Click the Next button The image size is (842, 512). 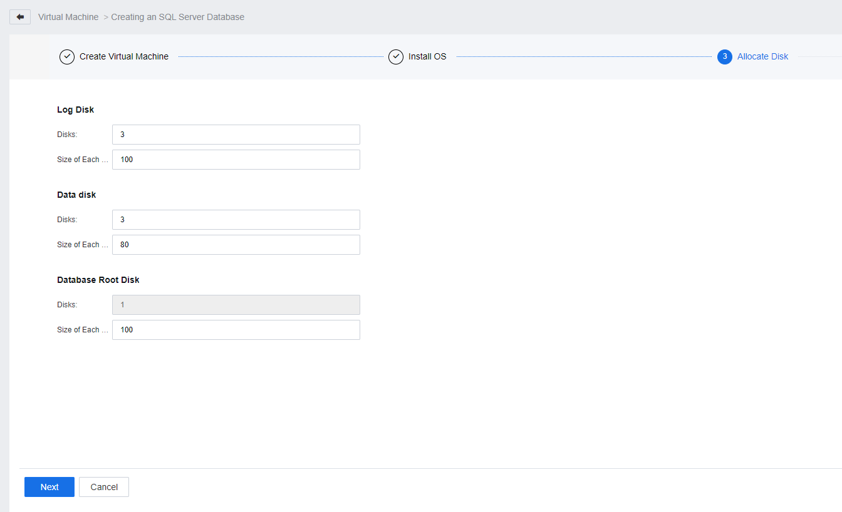pos(49,487)
